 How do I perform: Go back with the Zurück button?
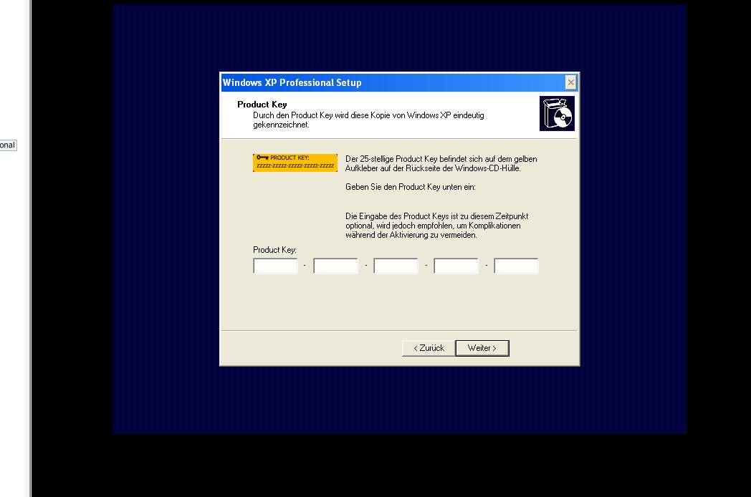(x=429, y=348)
